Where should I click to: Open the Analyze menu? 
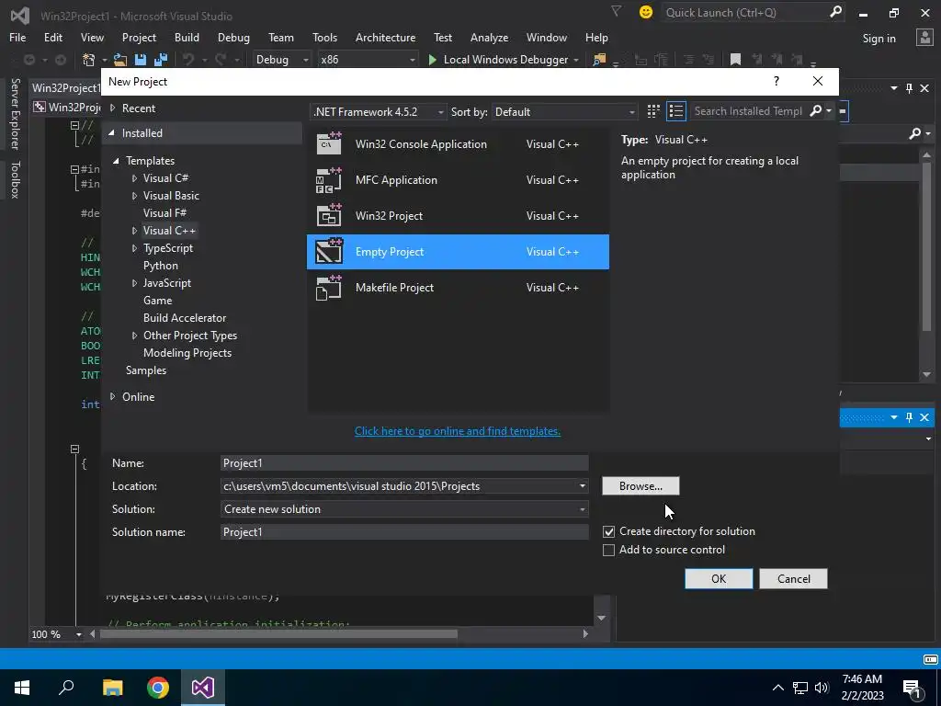[489, 37]
